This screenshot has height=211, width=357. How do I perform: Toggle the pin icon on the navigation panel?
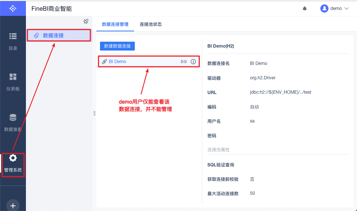click(x=86, y=21)
